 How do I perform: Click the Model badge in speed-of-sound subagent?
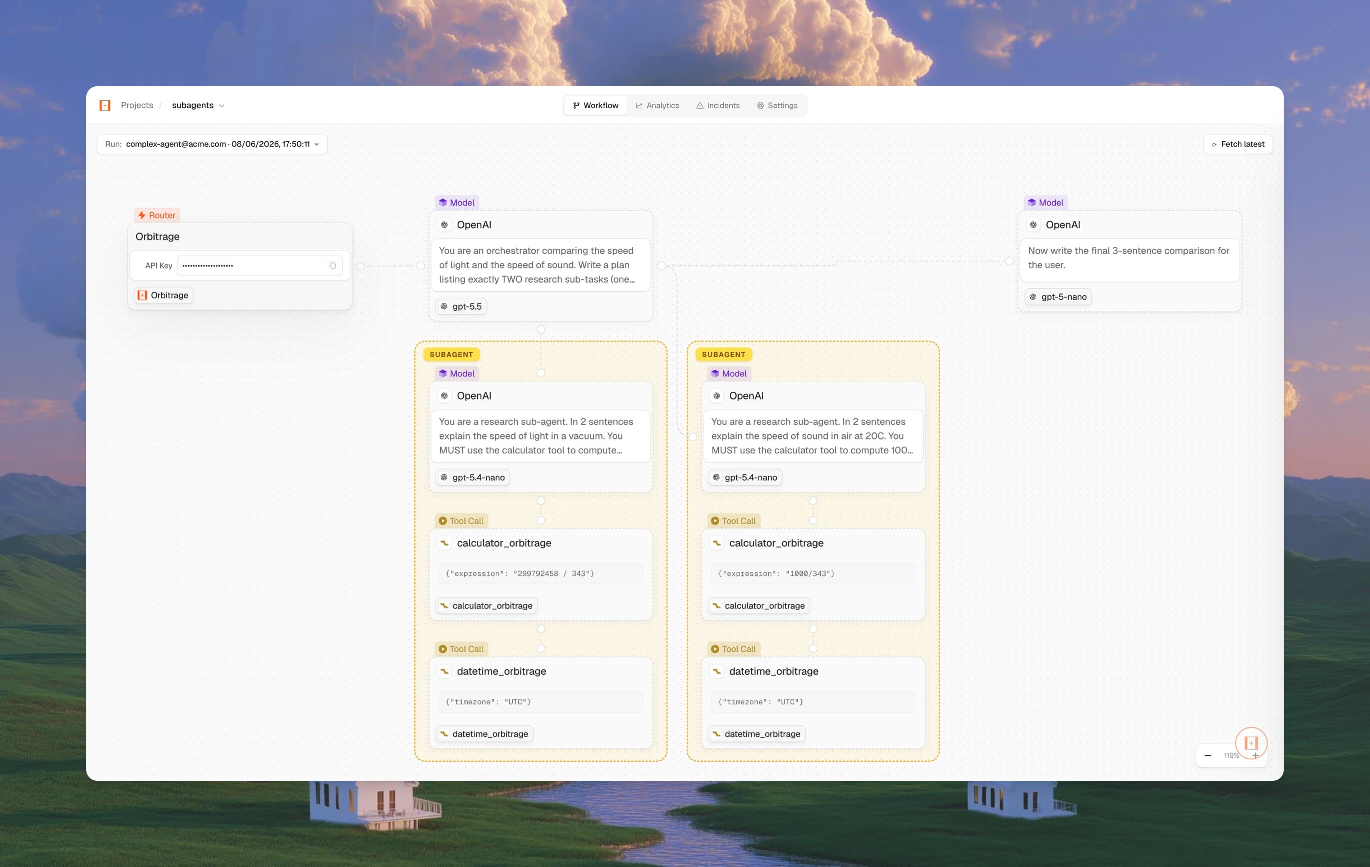click(729, 373)
